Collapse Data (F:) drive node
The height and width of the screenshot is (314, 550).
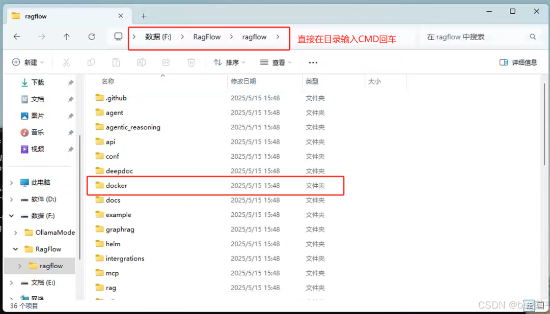click(x=11, y=216)
